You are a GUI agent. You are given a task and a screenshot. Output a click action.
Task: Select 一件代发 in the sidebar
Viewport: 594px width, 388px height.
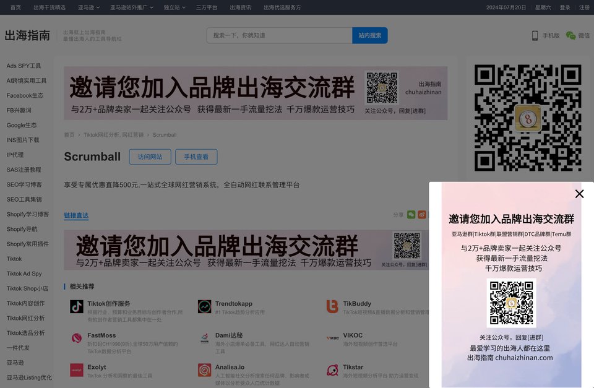click(x=17, y=347)
